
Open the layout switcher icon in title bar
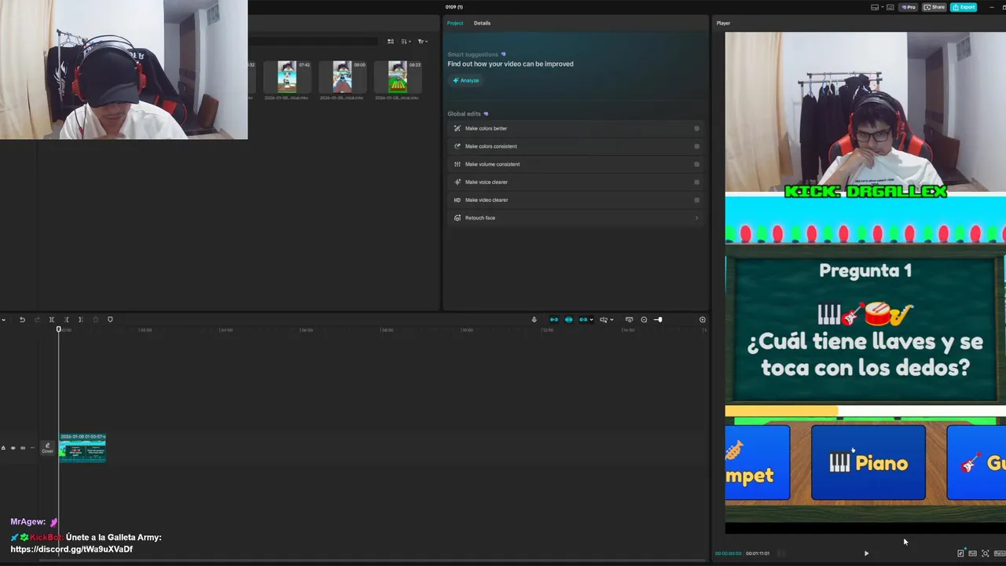tap(875, 7)
